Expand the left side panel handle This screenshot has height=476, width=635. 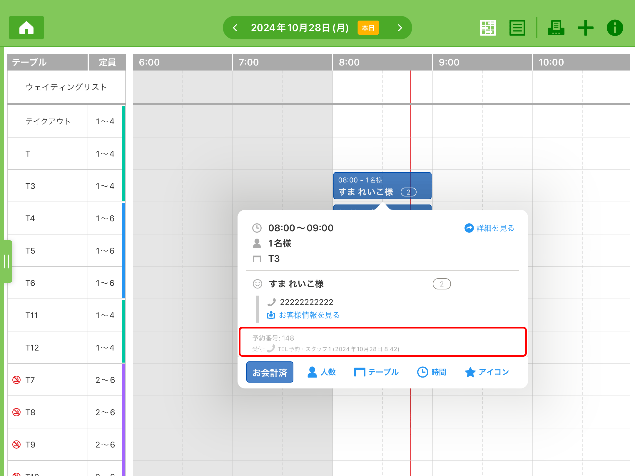[x=6, y=262]
